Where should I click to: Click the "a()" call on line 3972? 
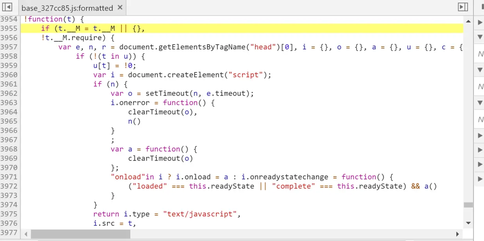coord(431,186)
